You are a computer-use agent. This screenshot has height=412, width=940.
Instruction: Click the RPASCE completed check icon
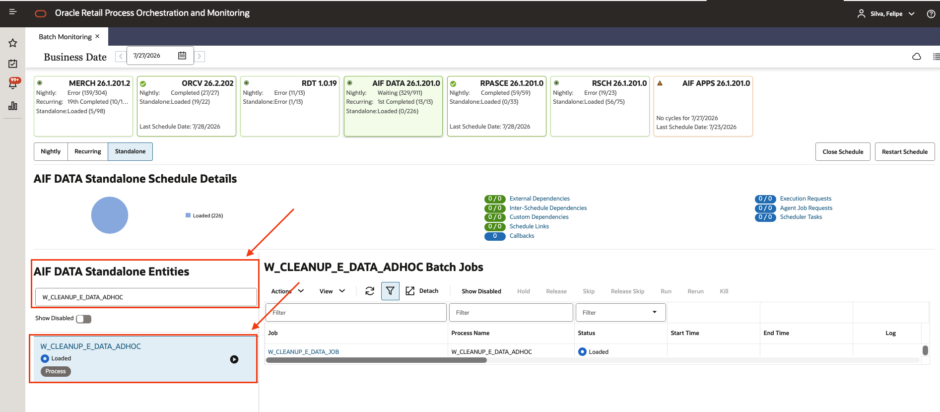[453, 84]
